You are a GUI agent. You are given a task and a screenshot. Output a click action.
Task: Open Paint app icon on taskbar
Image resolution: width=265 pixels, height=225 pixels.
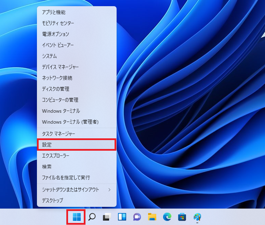pyautogui.click(x=197, y=217)
